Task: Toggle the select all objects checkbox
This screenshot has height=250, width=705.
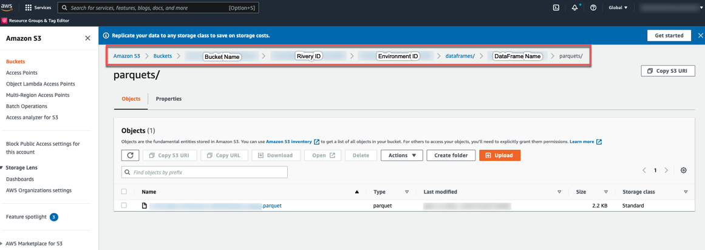Action: [124, 192]
